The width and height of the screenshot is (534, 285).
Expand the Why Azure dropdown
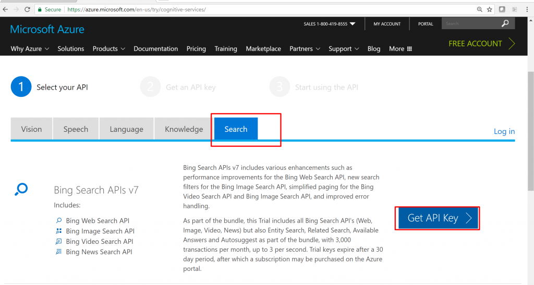[x=30, y=49]
